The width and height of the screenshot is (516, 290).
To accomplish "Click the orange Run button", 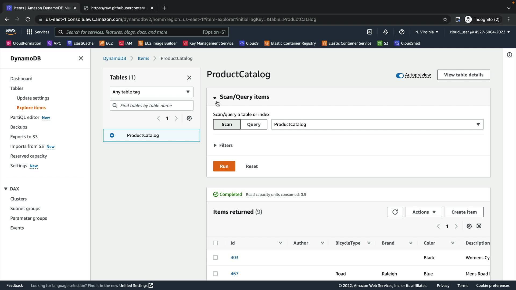I will point(224,166).
